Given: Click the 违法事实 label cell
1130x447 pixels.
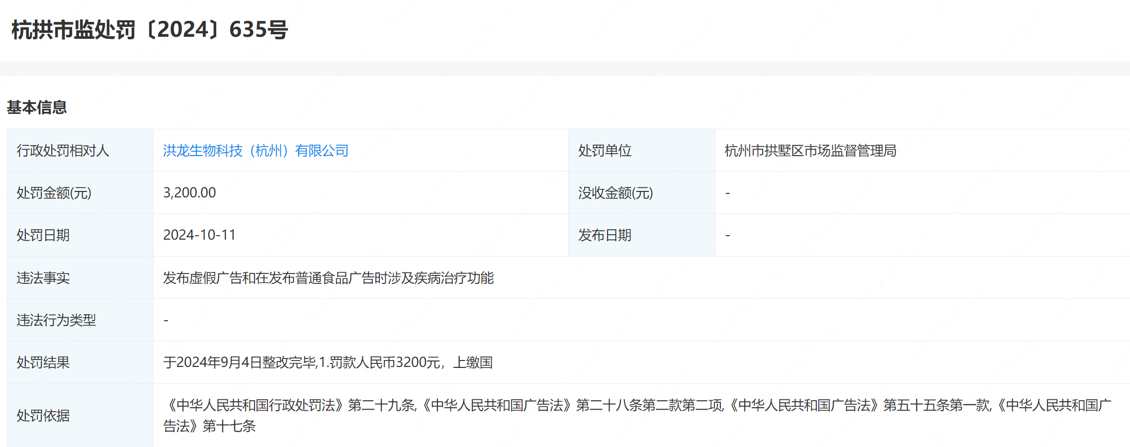Looking at the screenshot, I should [43, 278].
